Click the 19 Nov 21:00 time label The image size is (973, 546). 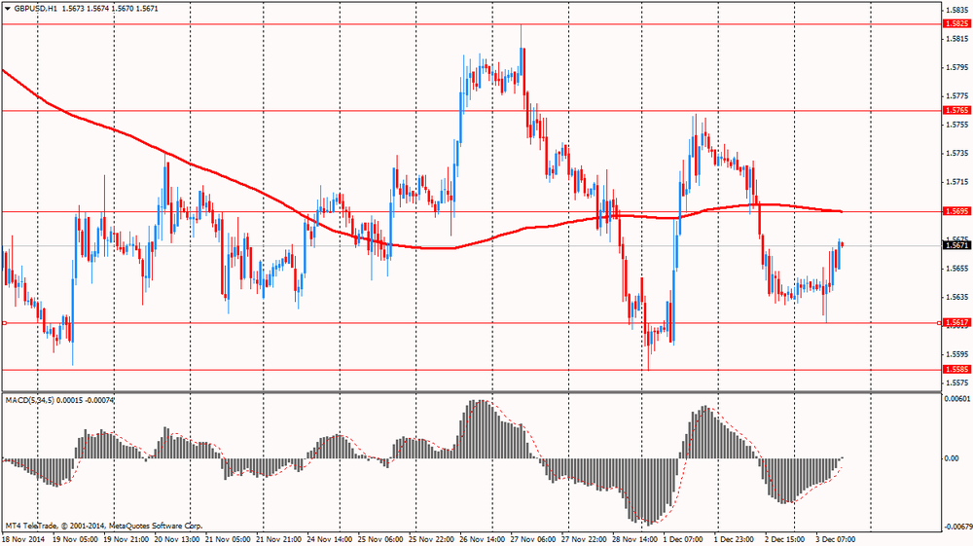(126, 540)
